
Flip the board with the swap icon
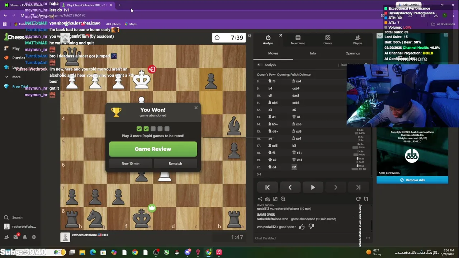point(366,199)
